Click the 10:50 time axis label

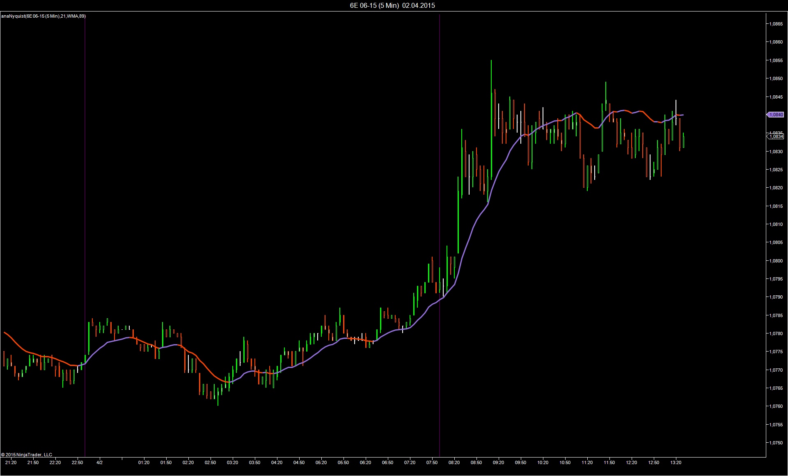565,462
